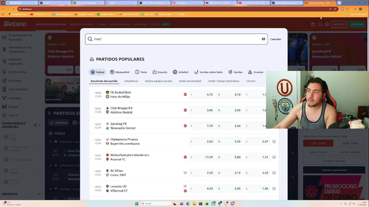Click the taskbar Buscar search box
This screenshot has width=369, height=207.
coord(156,204)
